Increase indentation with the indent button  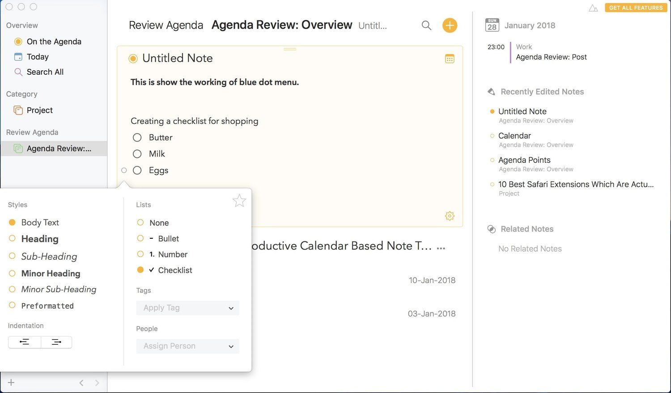pyautogui.click(x=56, y=342)
